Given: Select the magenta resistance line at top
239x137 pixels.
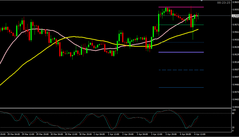Looking at the screenshot, I should click(x=178, y=7).
